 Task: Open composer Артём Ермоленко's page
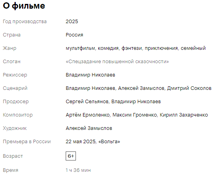[x=88, y=115]
